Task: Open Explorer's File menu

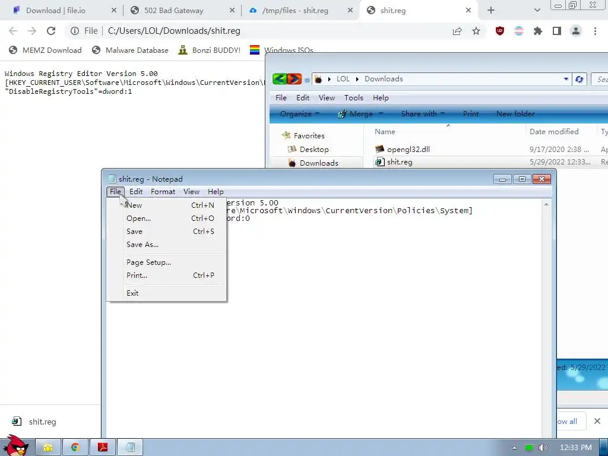Action: coord(281,98)
